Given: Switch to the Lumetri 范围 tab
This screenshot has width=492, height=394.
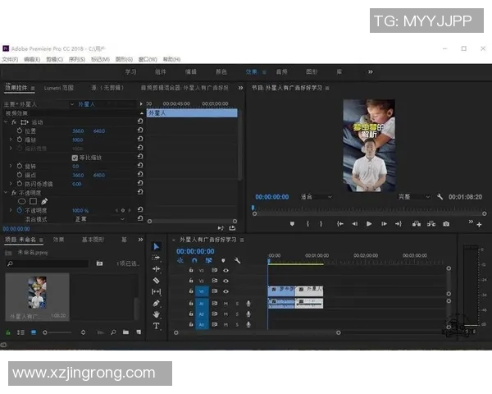Looking at the screenshot, I should pos(58,87).
